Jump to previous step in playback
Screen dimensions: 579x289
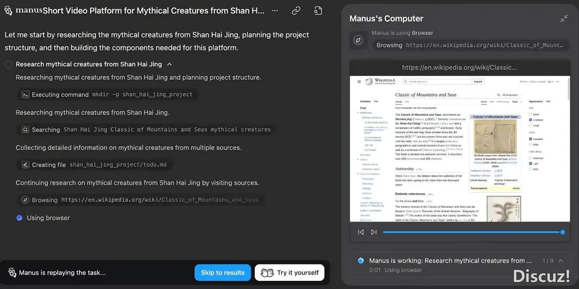click(361, 232)
